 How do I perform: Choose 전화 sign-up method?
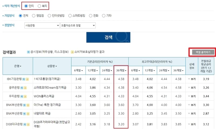(x=90, y=16)
